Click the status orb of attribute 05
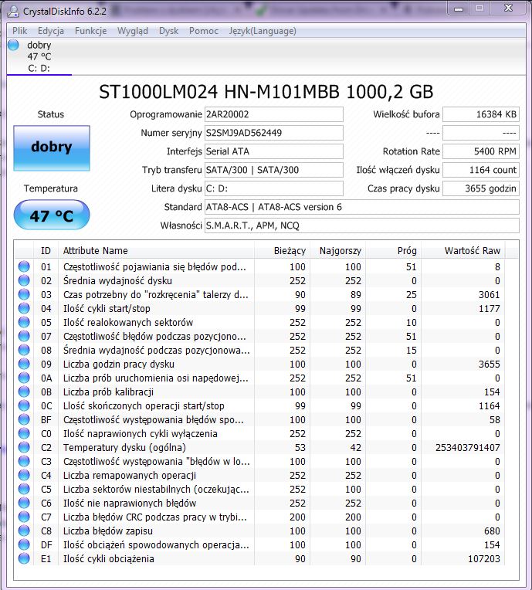532x590 pixels. [x=24, y=322]
